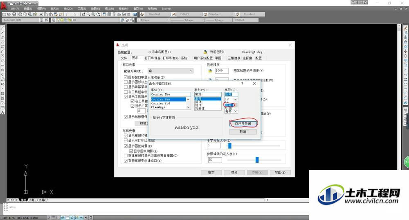Click the 圆弧和圆的平滑度 input field
Image resolution: width=409 pixels, height=220 pixels.
click(222, 70)
